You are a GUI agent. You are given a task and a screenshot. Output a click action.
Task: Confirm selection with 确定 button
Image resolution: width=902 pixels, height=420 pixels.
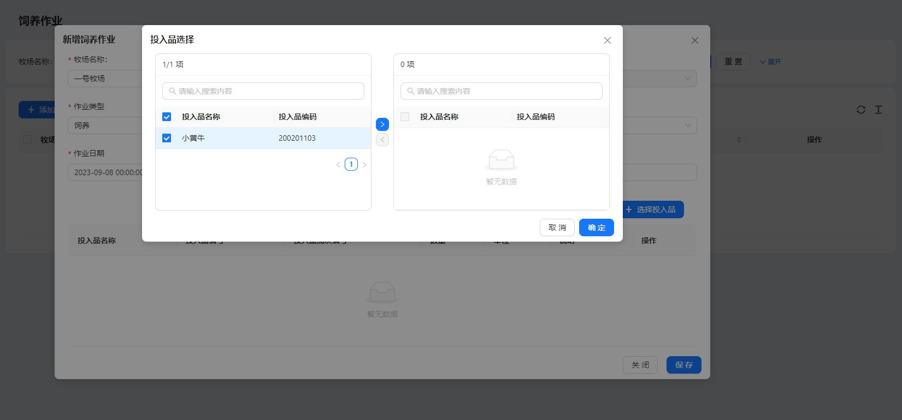[597, 227]
